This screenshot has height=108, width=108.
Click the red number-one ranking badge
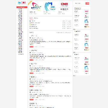(30, 21)
